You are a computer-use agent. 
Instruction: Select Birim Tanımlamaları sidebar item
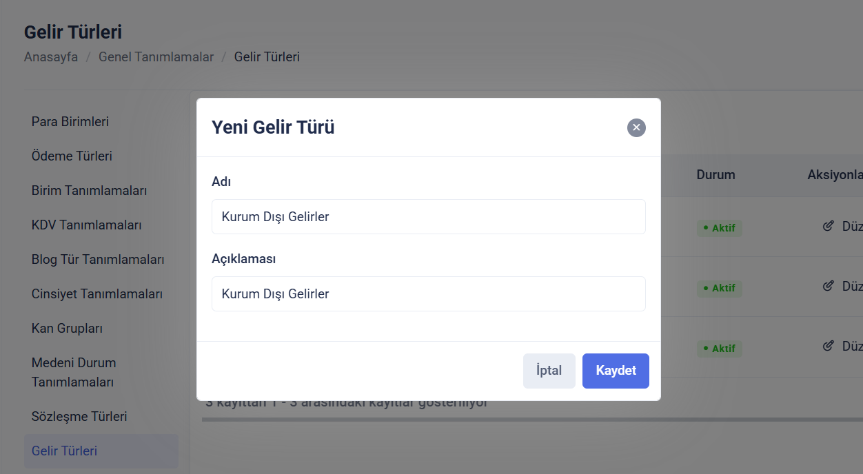click(x=89, y=191)
